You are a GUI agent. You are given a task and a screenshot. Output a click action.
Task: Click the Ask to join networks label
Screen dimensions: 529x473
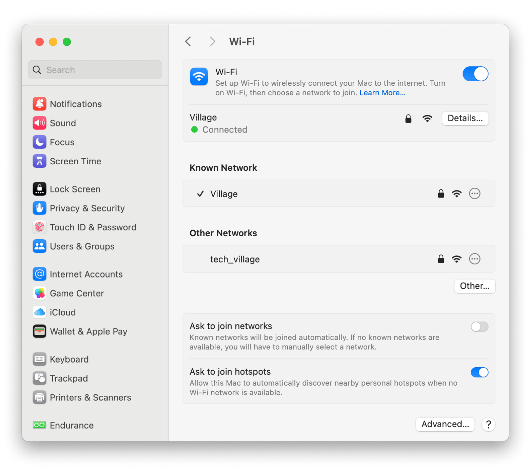231,326
